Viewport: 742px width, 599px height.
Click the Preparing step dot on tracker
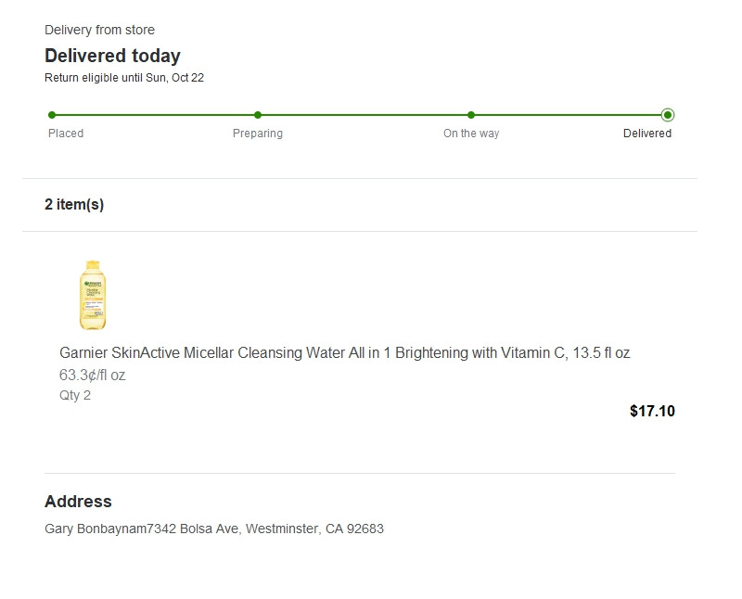[x=258, y=115]
